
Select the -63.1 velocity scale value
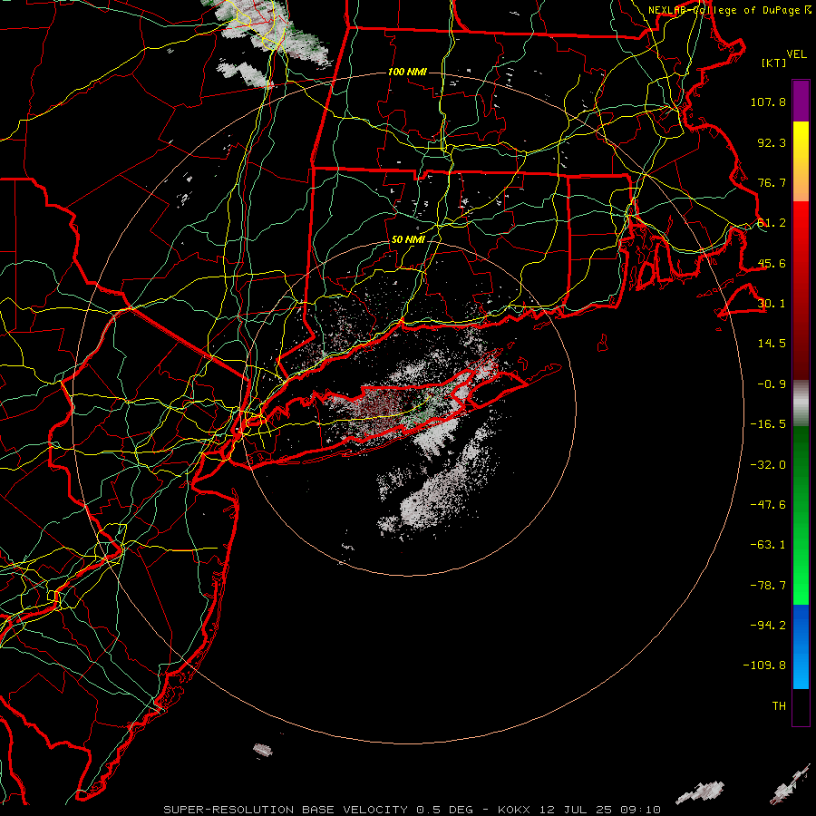(768, 545)
